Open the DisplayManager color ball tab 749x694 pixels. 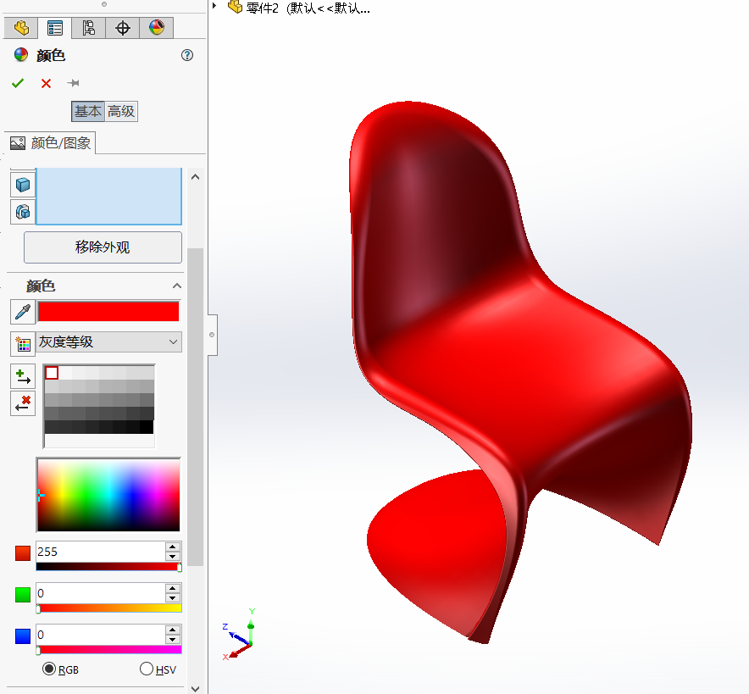pyautogui.click(x=157, y=28)
